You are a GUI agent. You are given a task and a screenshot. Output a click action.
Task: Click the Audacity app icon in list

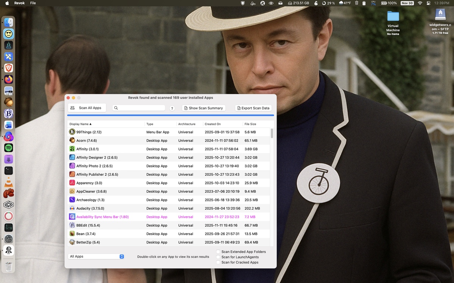(x=72, y=208)
